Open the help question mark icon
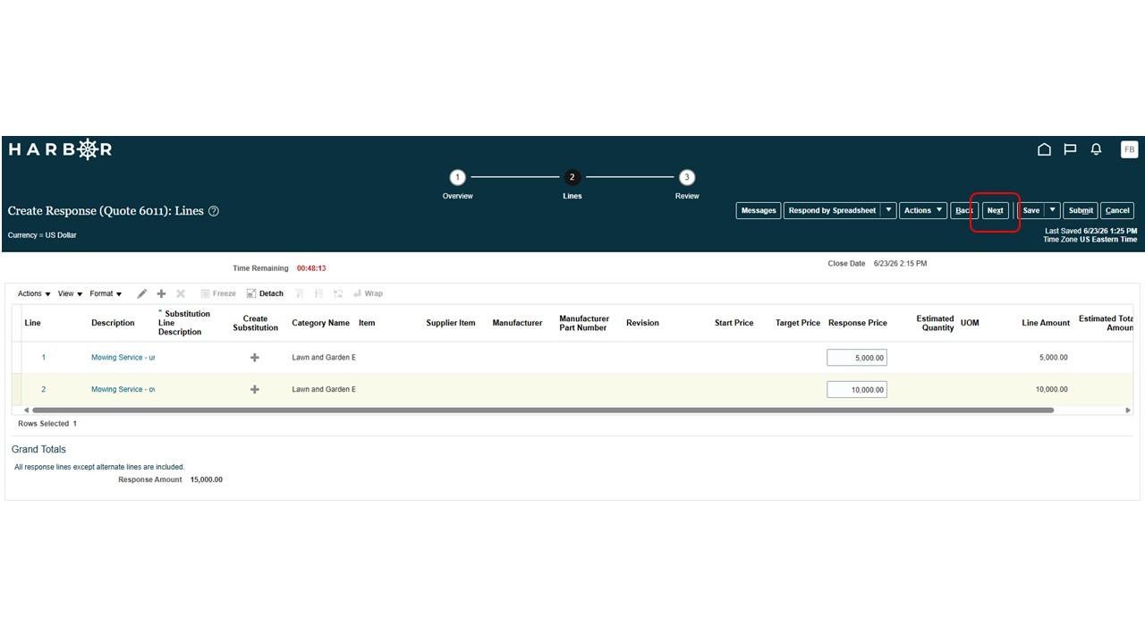This screenshot has width=1145, height=644. click(214, 211)
